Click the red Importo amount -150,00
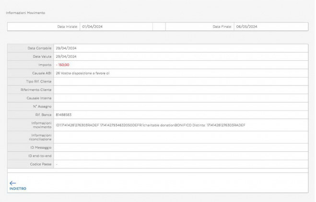The height and width of the screenshot is (202, 316). [63, 64]
